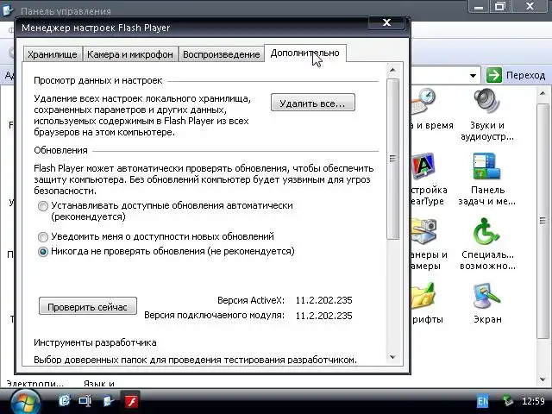Open the Sounds and audio devices icon
The width and height of the screenshot is (552, 414).
487,102
